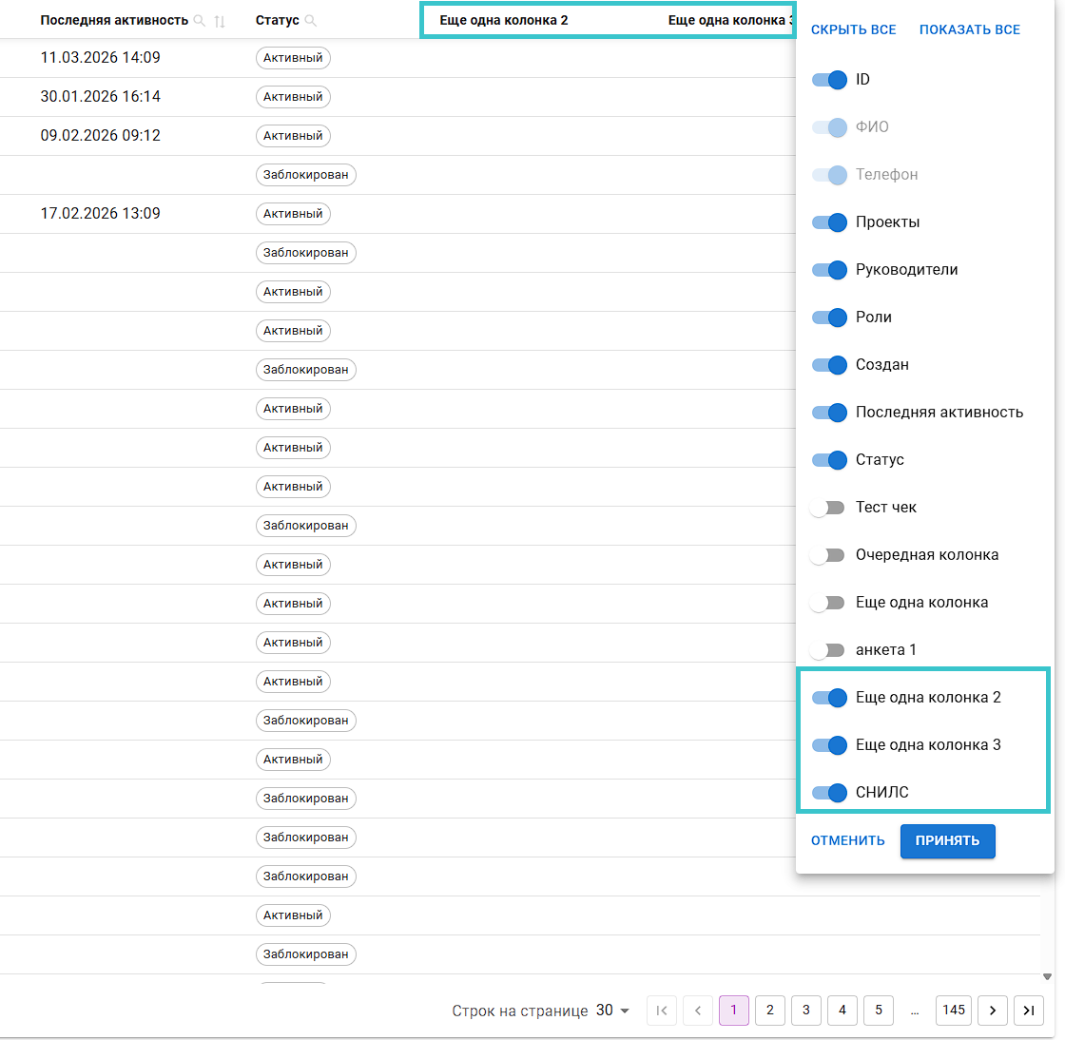Sort by Последняя активность column
Screen dimensions: 1065x1040
[220, 21]
